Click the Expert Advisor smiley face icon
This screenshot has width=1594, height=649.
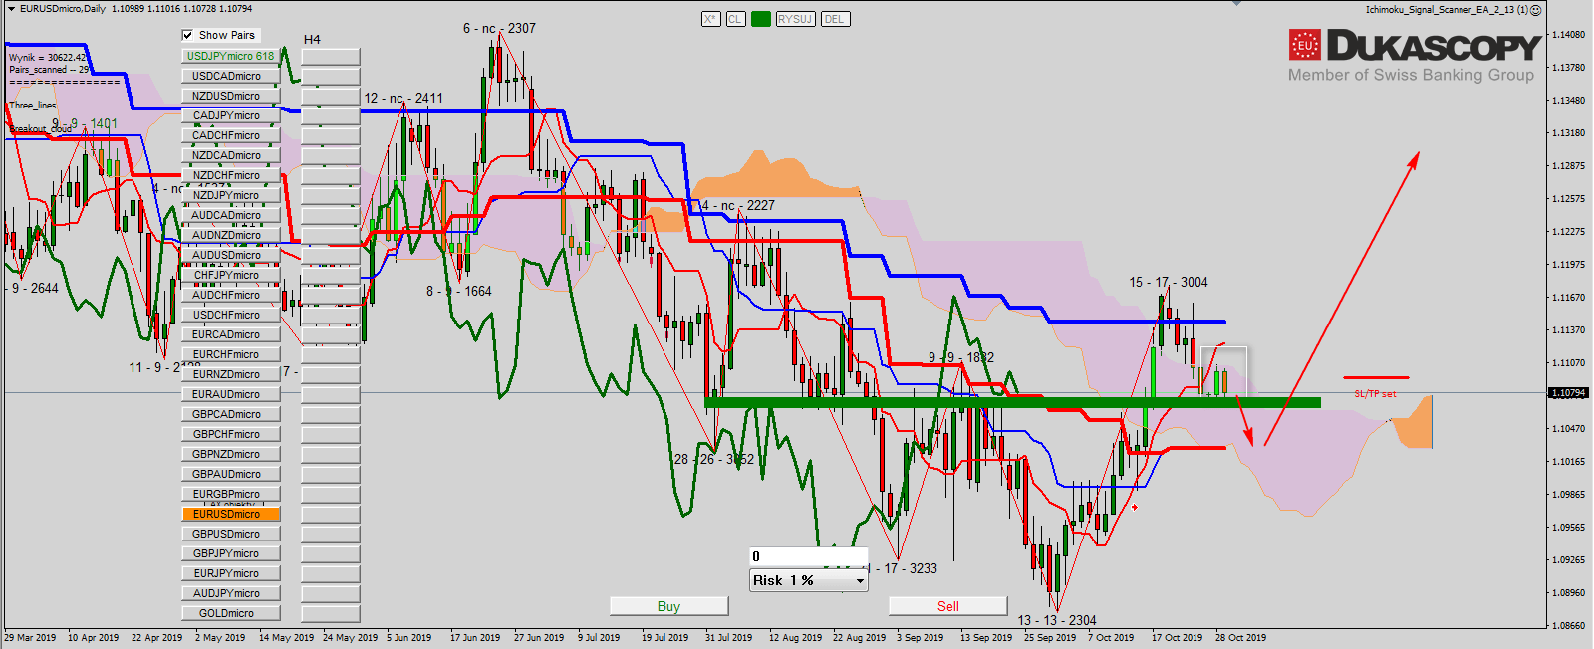pos(1536,10)
